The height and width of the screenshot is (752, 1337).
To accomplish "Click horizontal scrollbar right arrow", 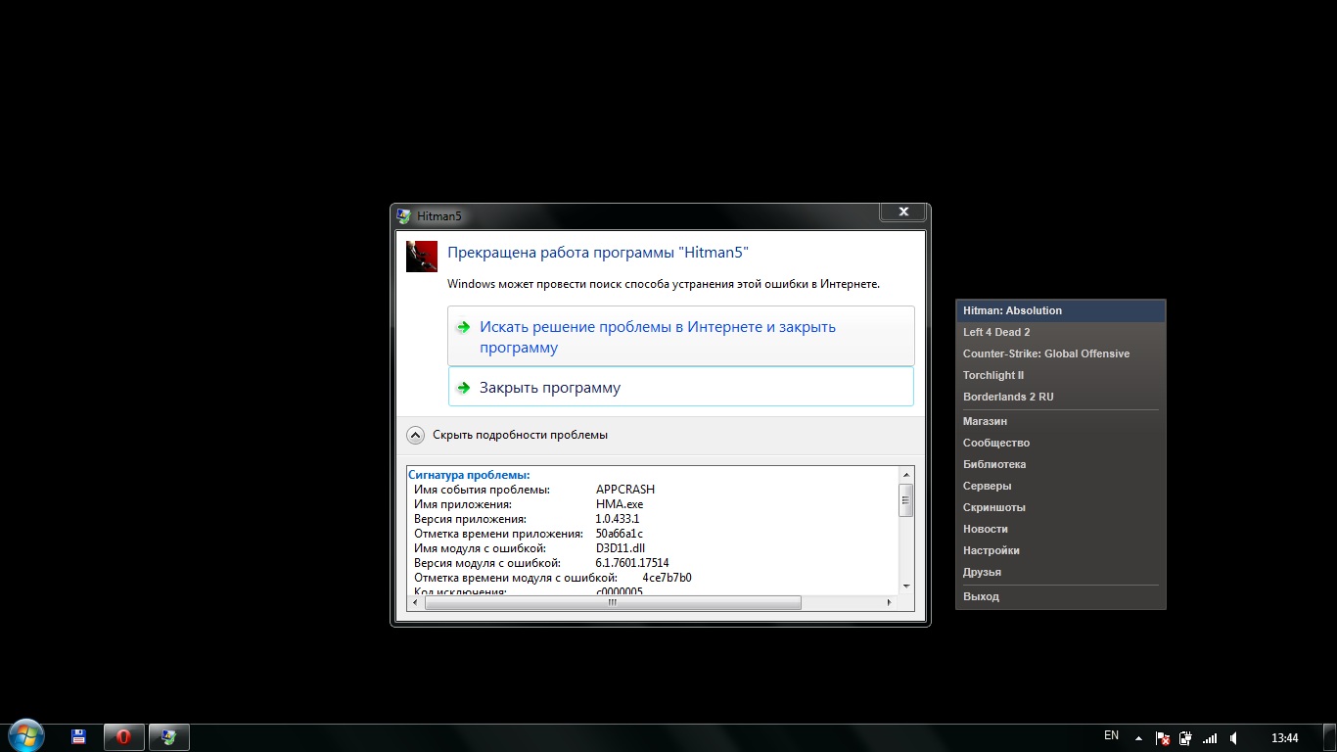I will coord(890,603).
